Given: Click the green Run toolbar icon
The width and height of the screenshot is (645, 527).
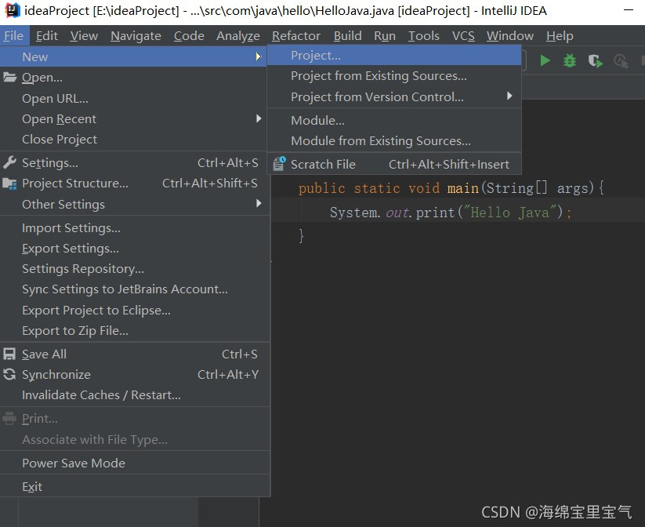Looking at the screenshot, I should coord(545,61).
